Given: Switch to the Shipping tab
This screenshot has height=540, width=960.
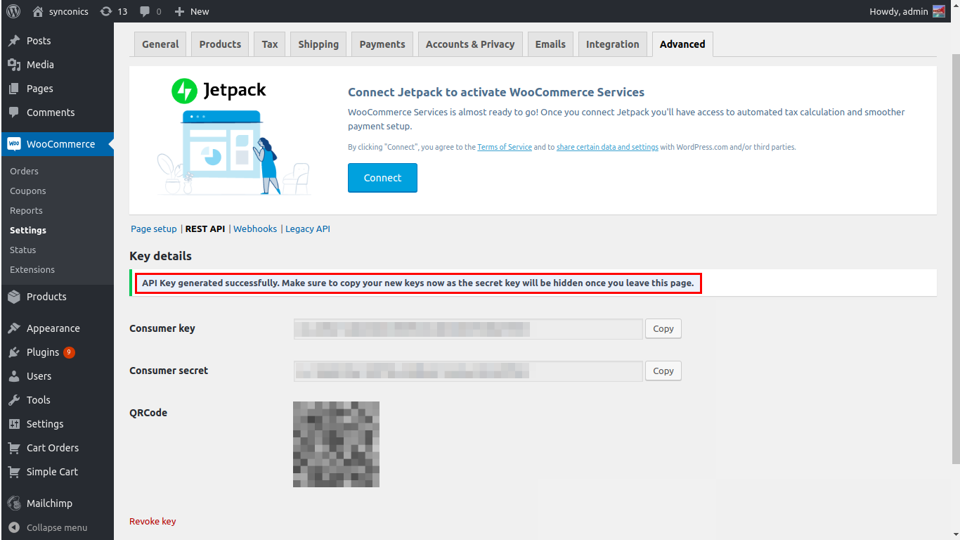Looking at the screenshot, I should (x=318, y=44).
